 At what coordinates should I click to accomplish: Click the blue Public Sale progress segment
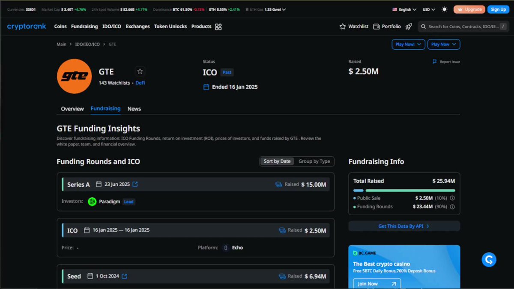(359, 190)
